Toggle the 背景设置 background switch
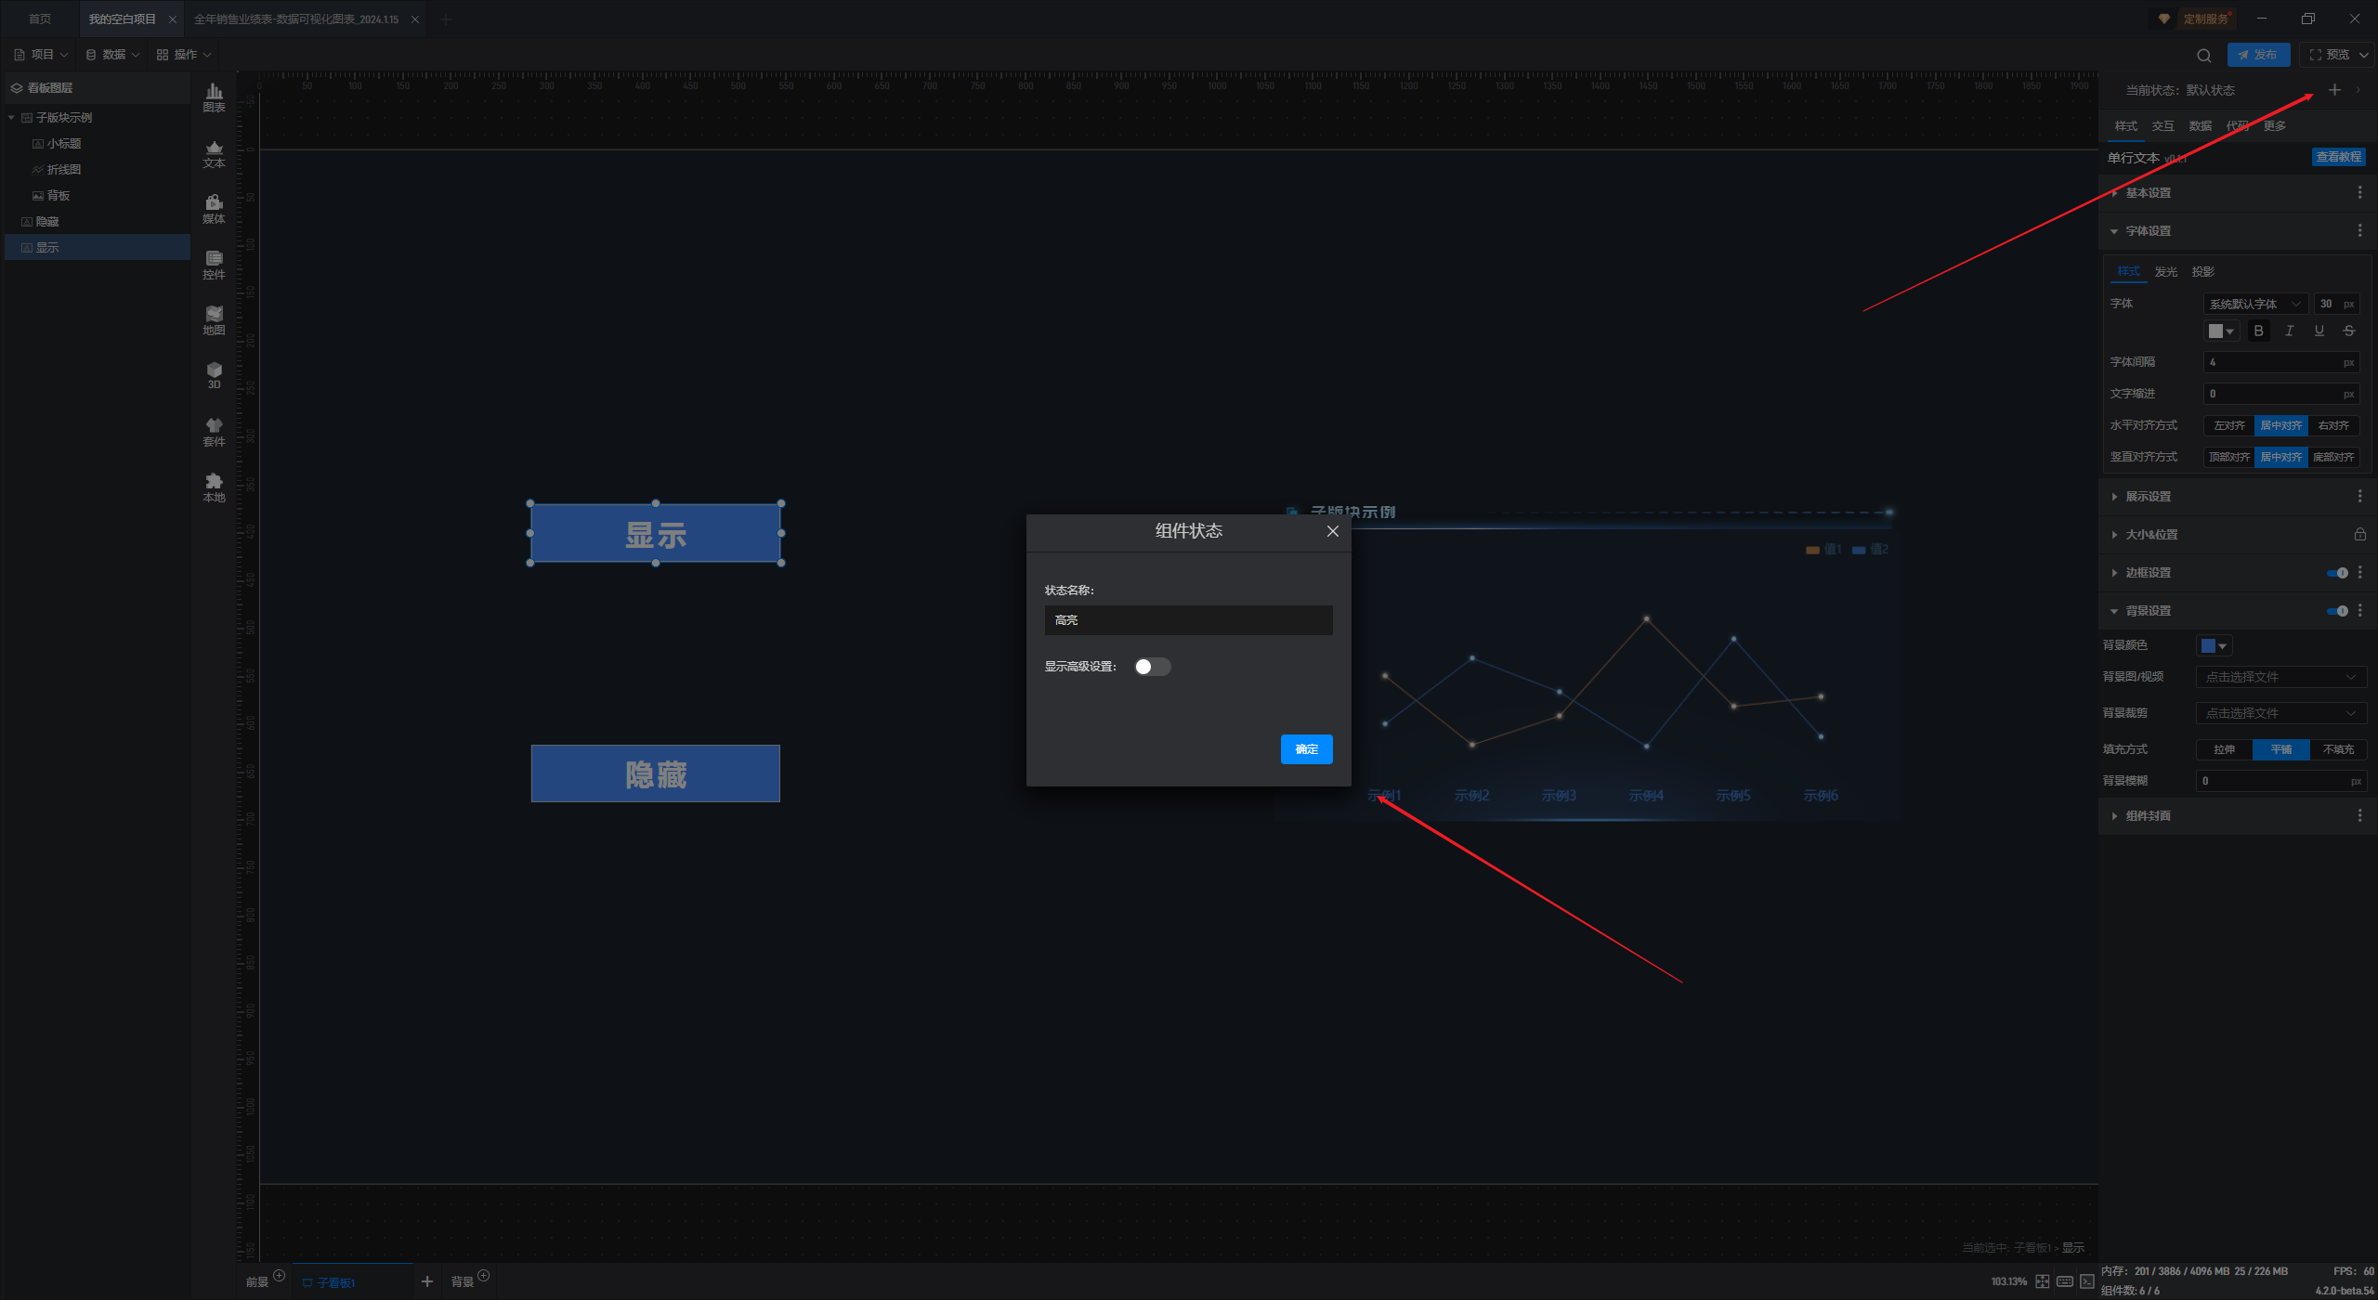 click(x=2337, y=611)
